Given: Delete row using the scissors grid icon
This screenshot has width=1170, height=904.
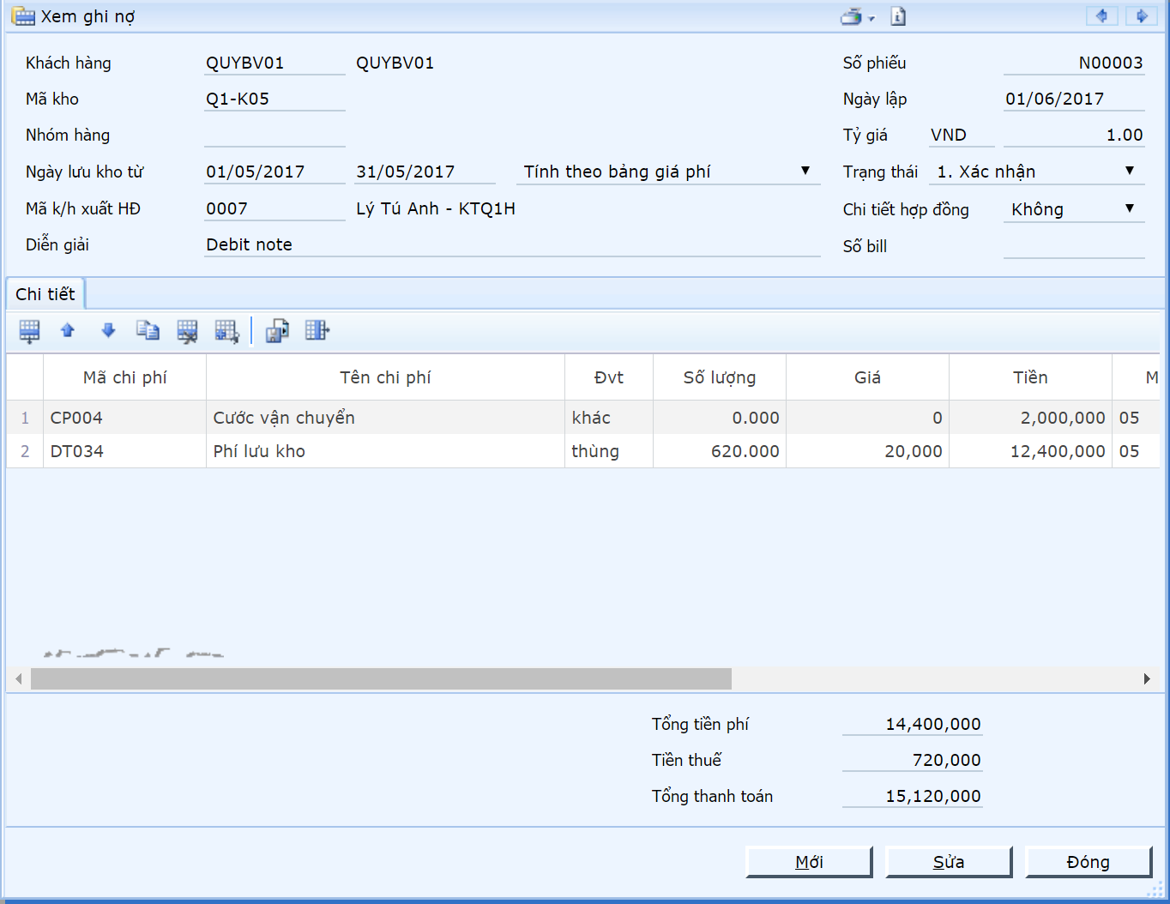Looking at the screenshot, I should click(x=187, y=331).
